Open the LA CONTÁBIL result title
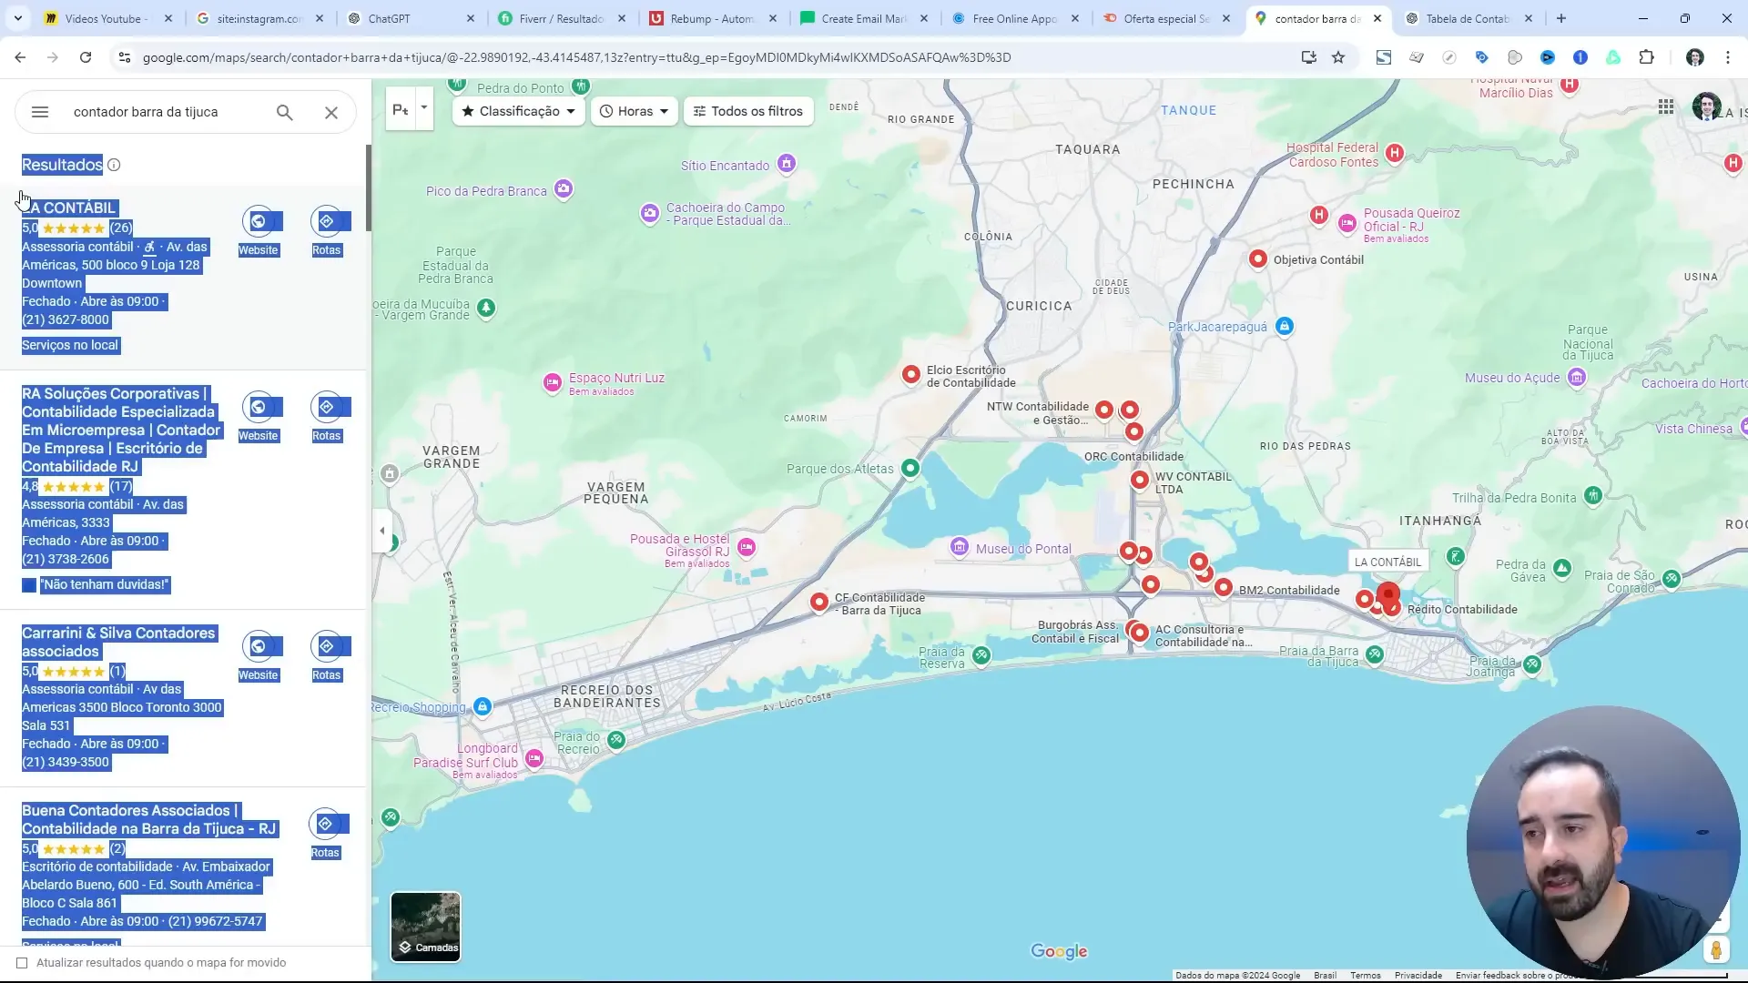The width and height of the screenshot is (1748, 983). click(69, 208)
